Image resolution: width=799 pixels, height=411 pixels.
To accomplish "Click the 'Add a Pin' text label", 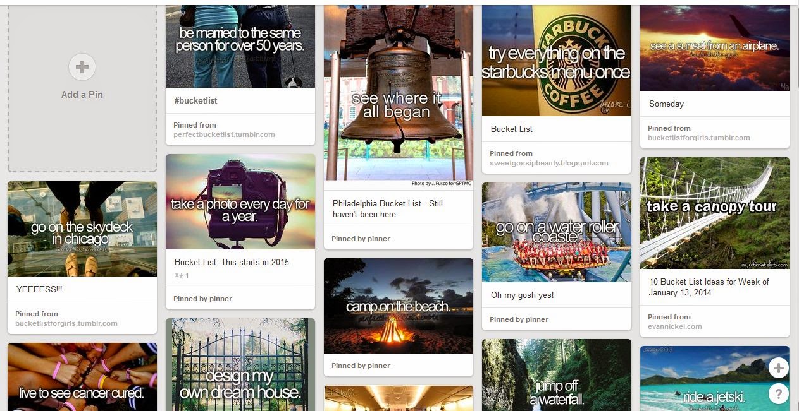I will click(x=82, y=95).
